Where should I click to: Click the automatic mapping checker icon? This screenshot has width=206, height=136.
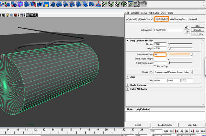(124, 4)
